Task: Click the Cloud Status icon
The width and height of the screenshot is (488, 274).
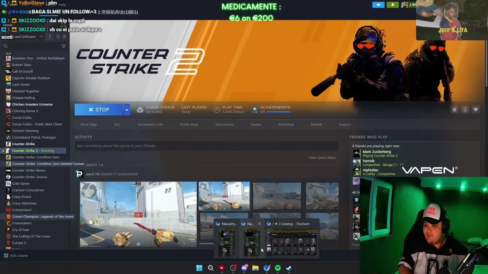Action: pos(140,110)
